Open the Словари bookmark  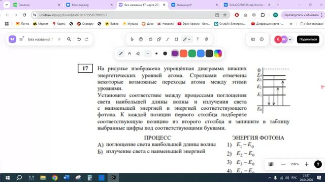coord(85,24)
